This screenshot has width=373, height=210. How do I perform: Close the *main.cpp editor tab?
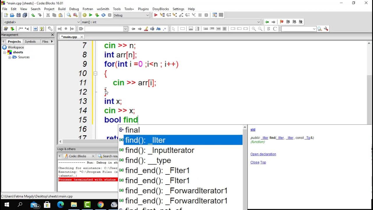(x=82, y=37)
